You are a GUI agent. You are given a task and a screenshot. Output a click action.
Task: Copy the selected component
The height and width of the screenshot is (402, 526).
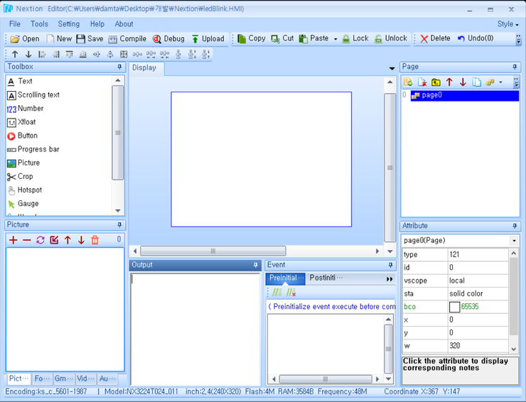click(x=252, y=38)
